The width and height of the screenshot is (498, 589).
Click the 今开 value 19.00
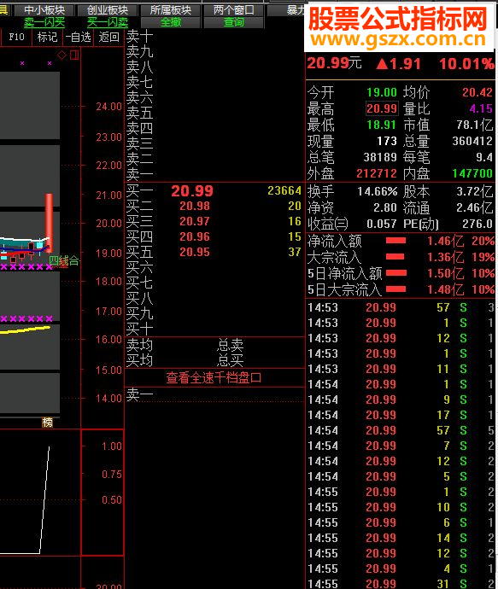(x=382, y=92)
